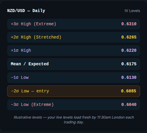
Task: Click the word 'entry' in highlighted row
Action: click(x=43, y=91)
